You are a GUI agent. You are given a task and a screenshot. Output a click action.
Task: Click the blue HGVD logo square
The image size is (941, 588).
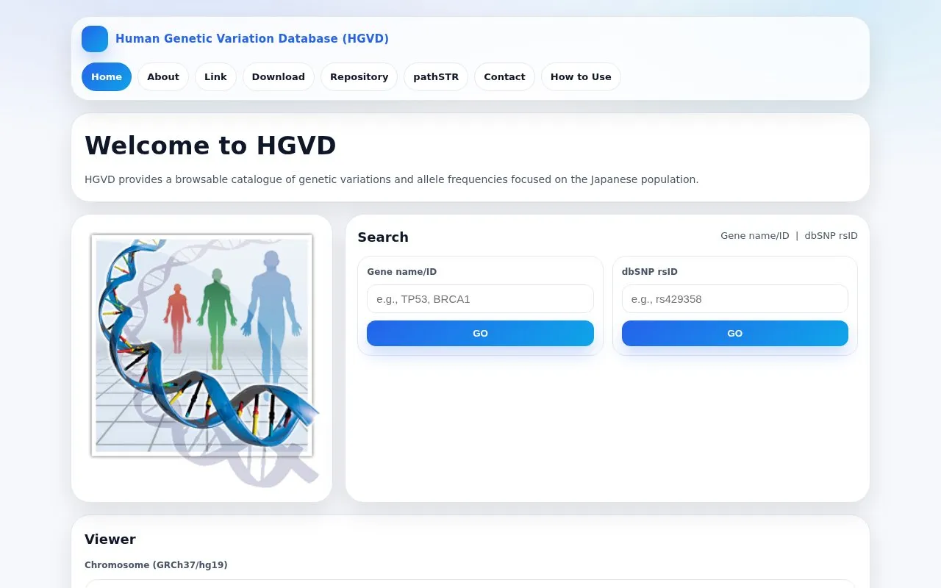pyautogui.click(x=95, y=39)
